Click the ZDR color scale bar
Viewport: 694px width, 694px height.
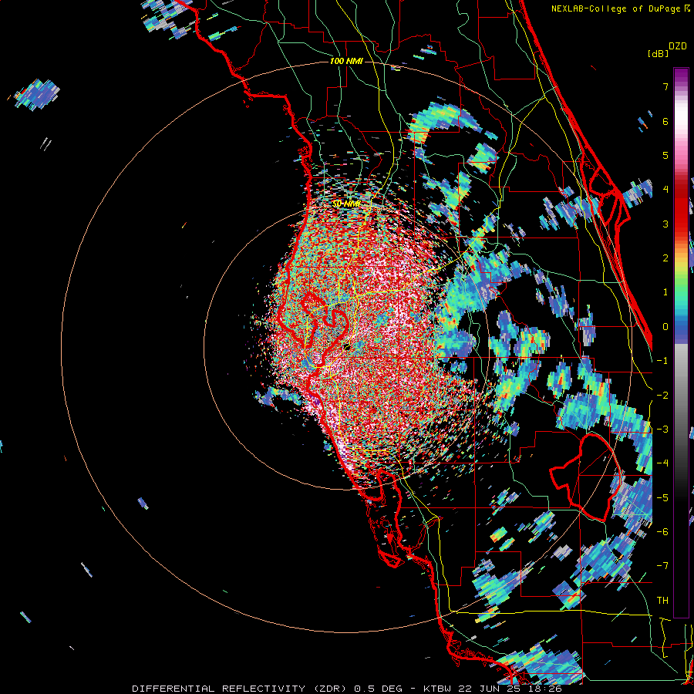(x=681, y=342)
